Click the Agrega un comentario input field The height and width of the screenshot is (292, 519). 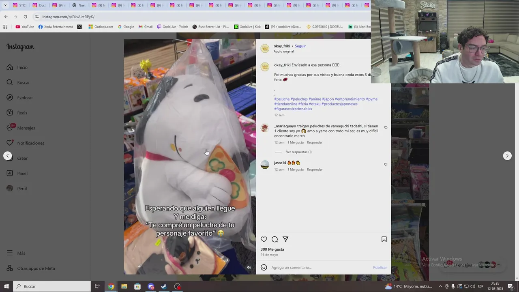[320, 267]
